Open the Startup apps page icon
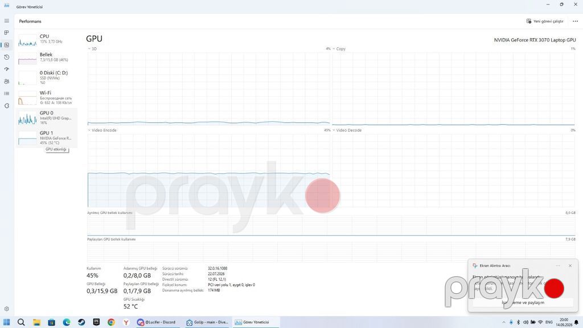This screenshot has width=583, height=328. (x=7, y=69)
